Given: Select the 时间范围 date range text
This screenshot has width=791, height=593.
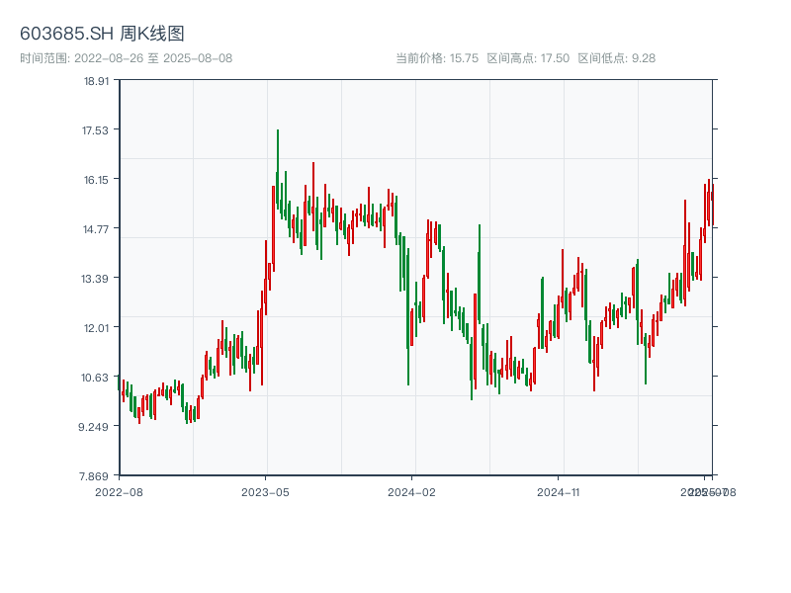Looking at the screenshot, I should pyautogui.click(x=127, y=58).
